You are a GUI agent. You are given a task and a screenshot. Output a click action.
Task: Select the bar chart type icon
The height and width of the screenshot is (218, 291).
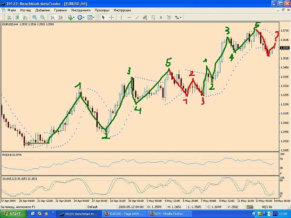9,18
